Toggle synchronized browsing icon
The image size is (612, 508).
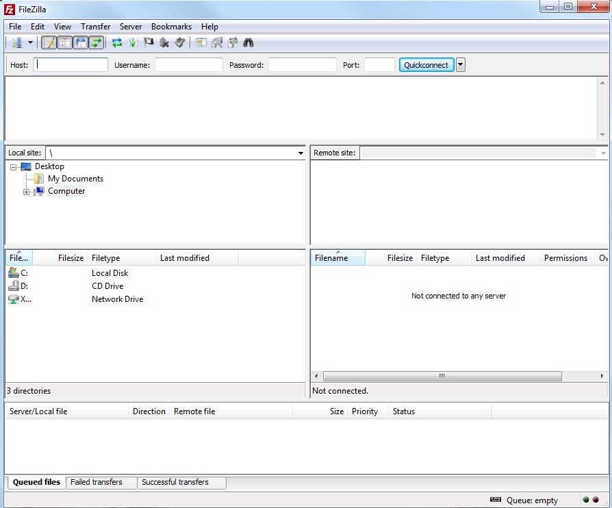tap(233, 42)
